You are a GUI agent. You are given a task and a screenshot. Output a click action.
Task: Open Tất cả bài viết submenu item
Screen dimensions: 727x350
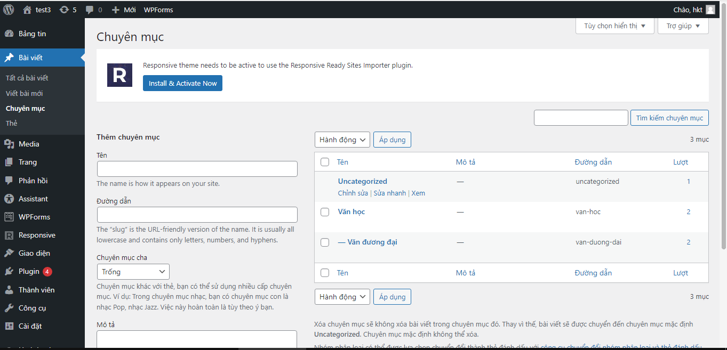(x=27, y=78)
